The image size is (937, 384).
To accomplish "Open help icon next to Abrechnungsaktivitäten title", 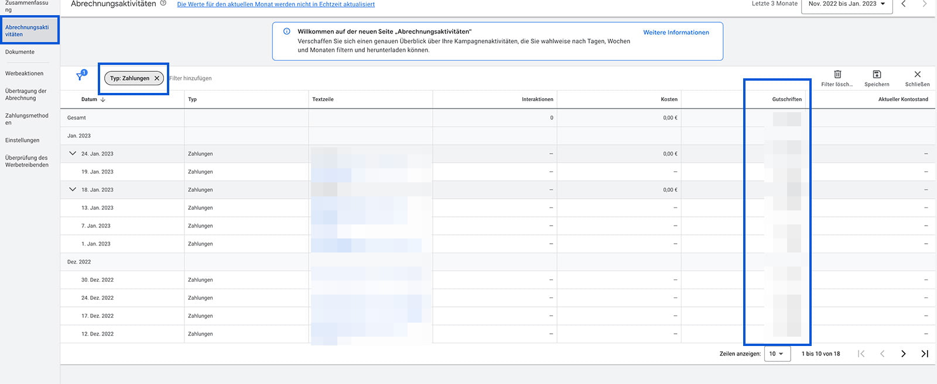I will click(x=163, y=4).
